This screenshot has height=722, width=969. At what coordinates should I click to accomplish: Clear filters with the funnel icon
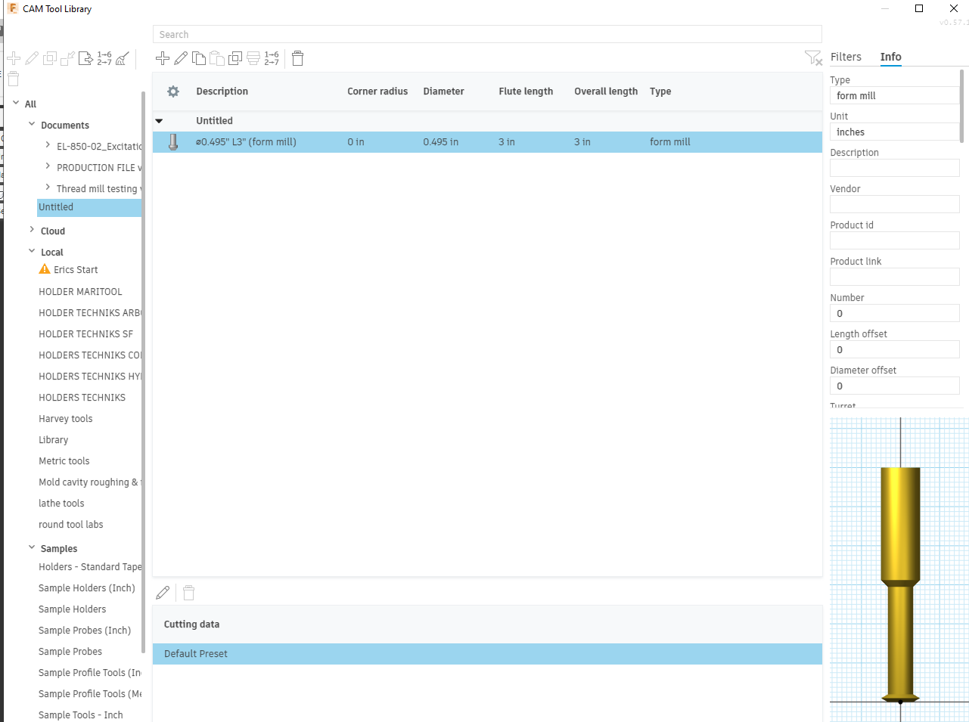pos(813,58)
